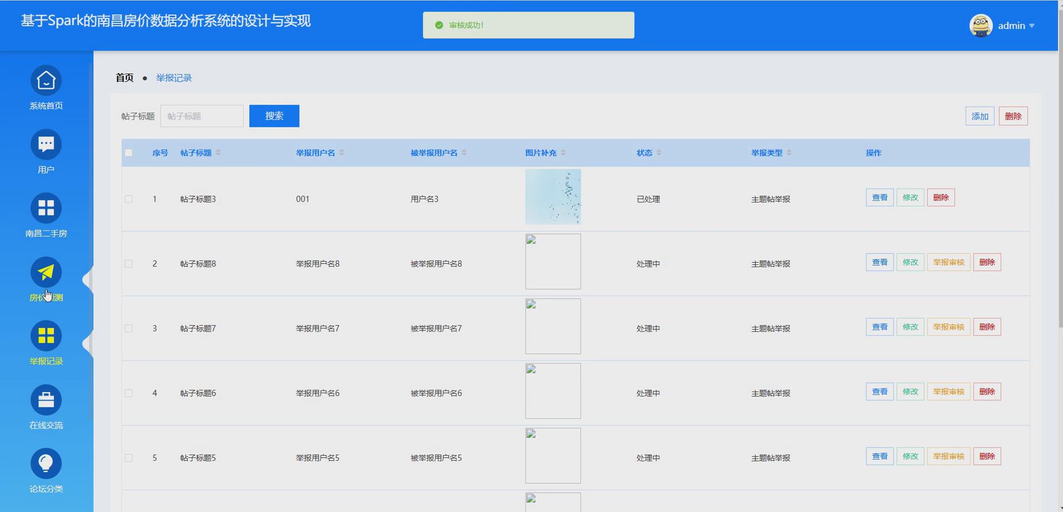Focus the 帖子标题 search input field

click(202, 116)
